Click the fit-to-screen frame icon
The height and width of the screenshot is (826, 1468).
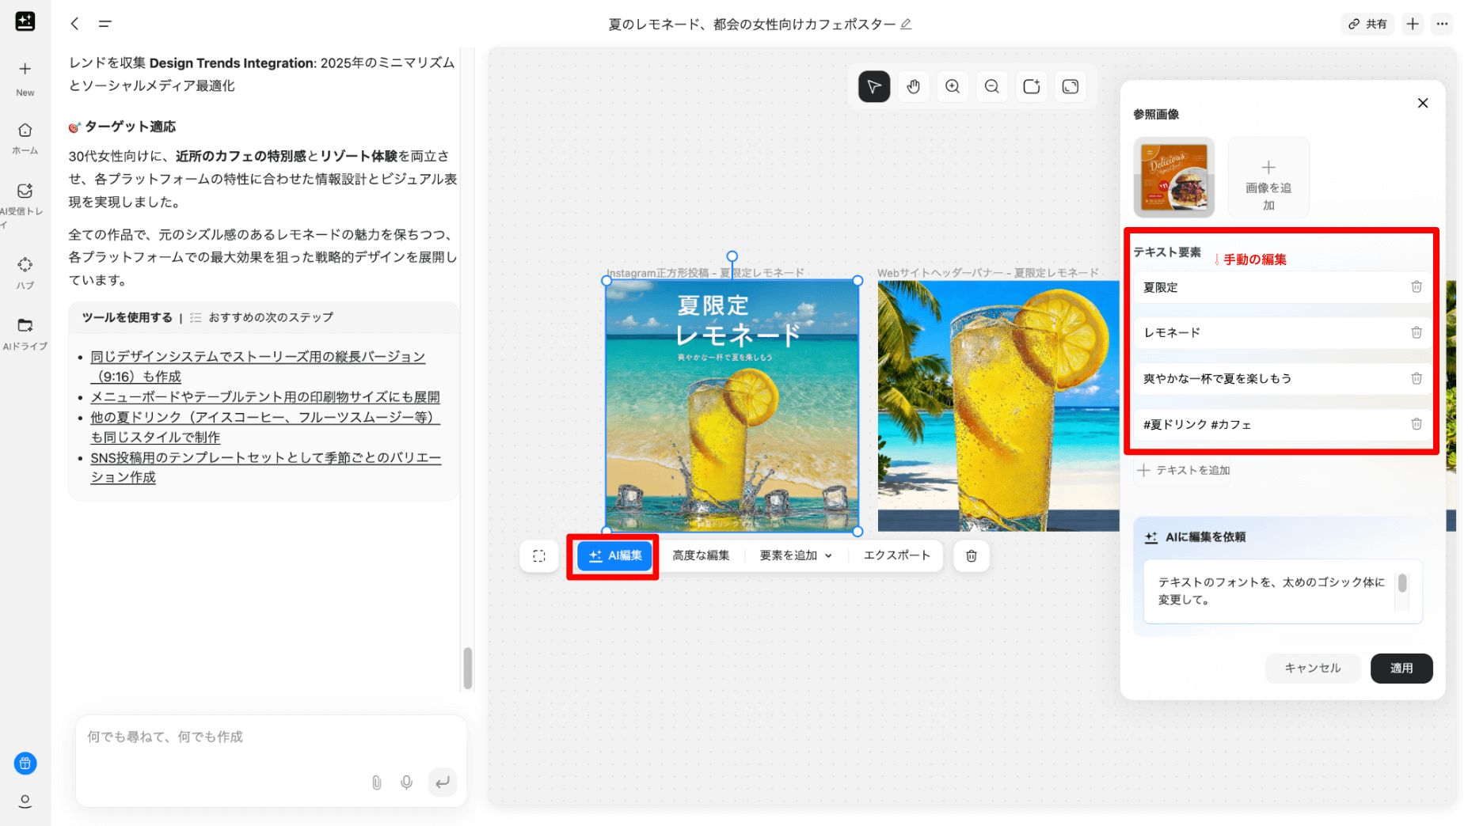coord(1070,87)
